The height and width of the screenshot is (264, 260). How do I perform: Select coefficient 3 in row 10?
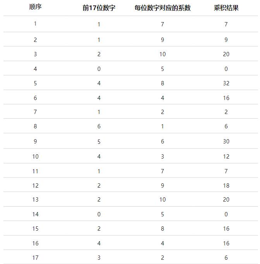click(x=162, y=157)
